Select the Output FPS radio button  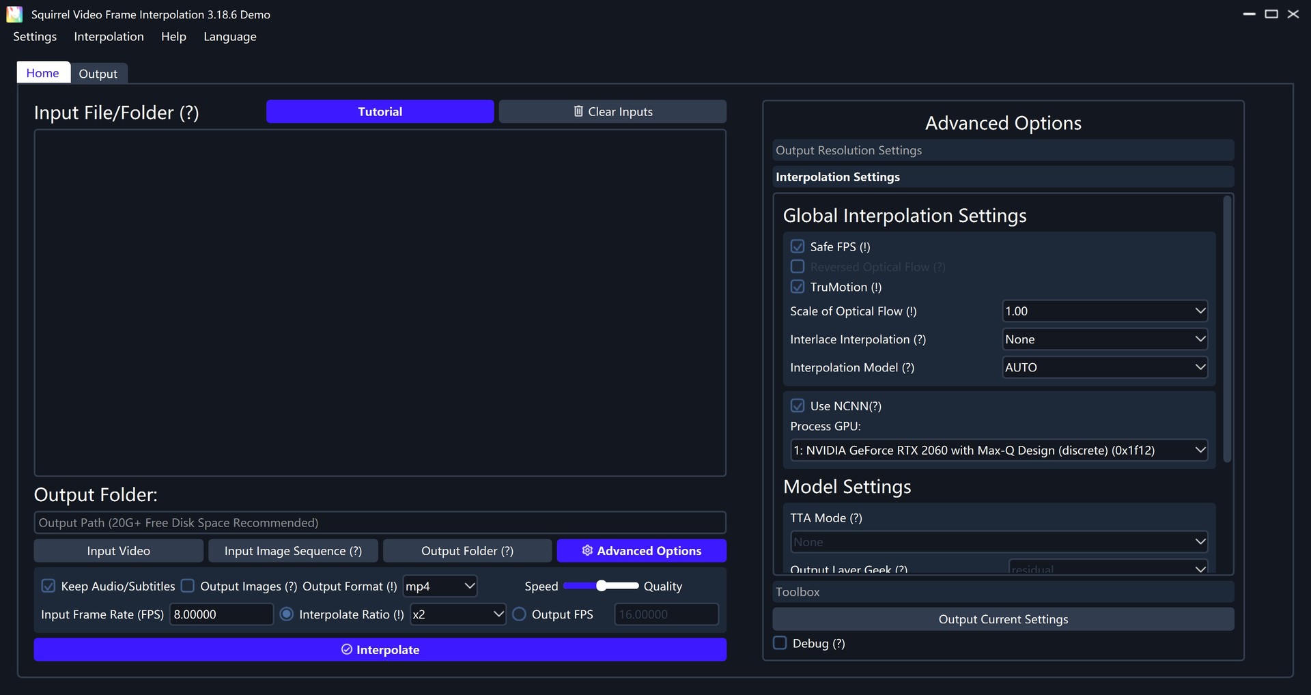tap(520, 614)
